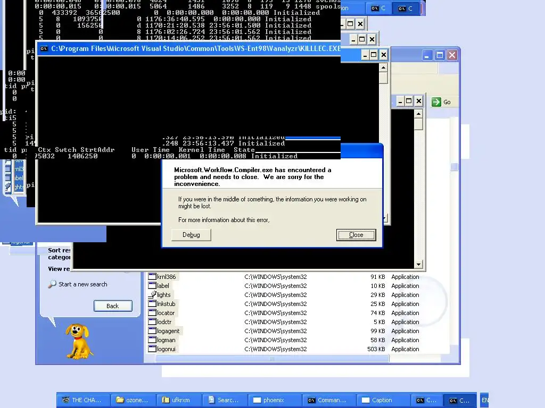Click the window icon on Caption taskbar button
545x408 pixels.
pos(366,400)
